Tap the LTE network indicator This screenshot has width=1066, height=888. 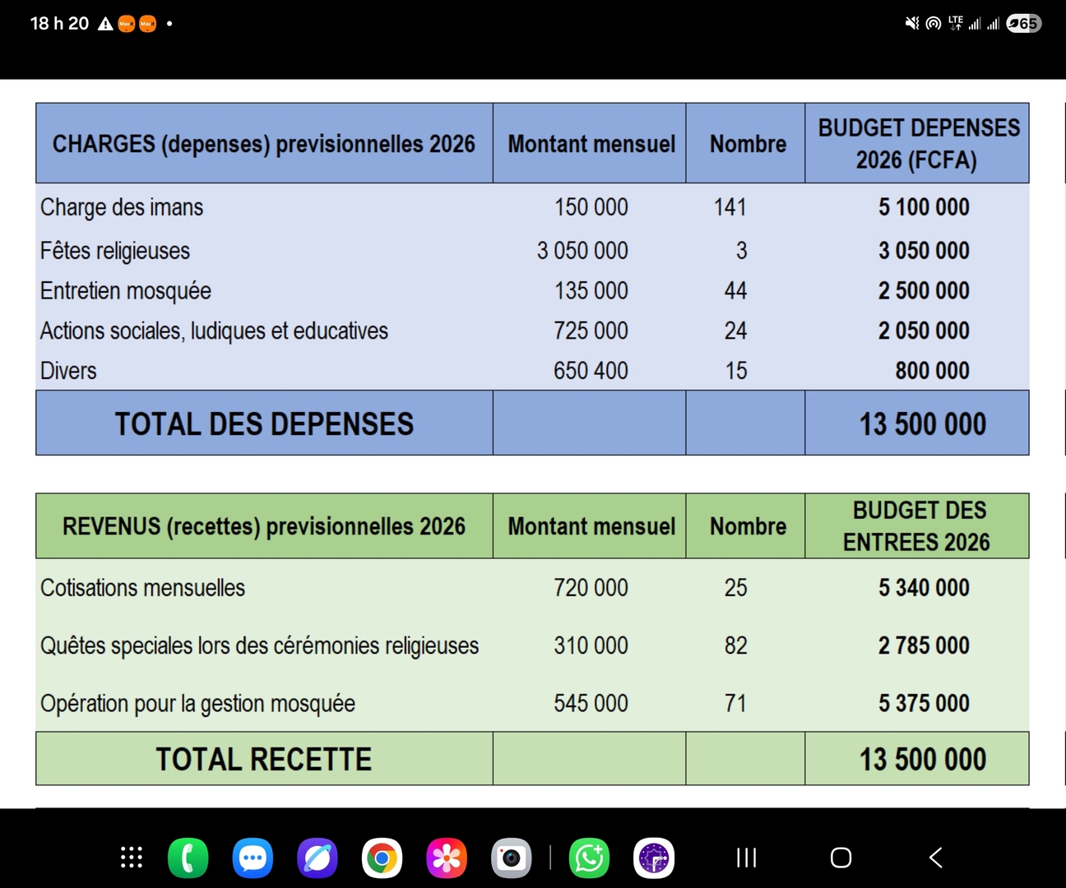955,24
